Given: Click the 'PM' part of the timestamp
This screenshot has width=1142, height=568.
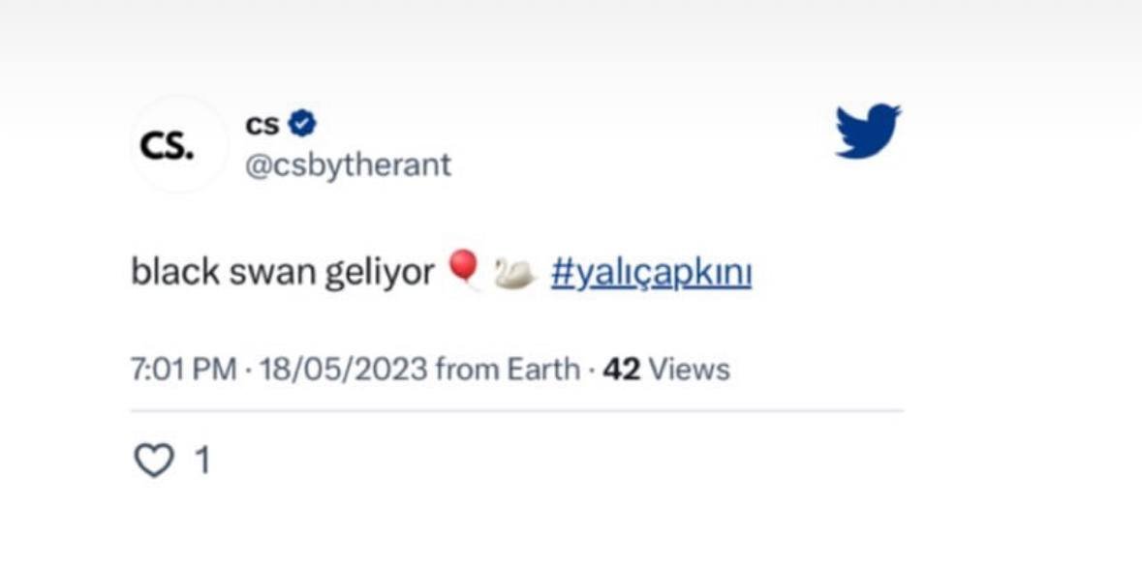Looking at the screenshot, I should pos(215,369).
